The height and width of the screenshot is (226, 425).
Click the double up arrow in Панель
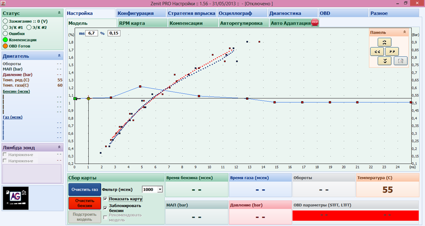click(x=384, y=42)
